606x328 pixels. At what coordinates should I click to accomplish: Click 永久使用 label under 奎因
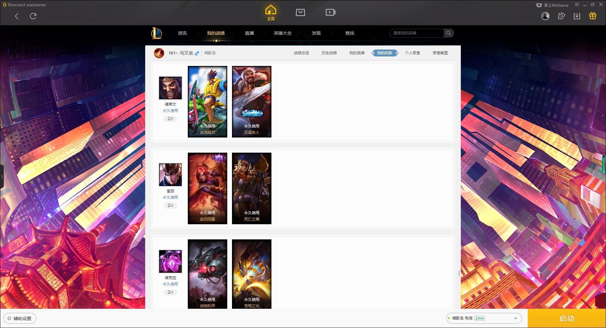(x=170, y=197)
